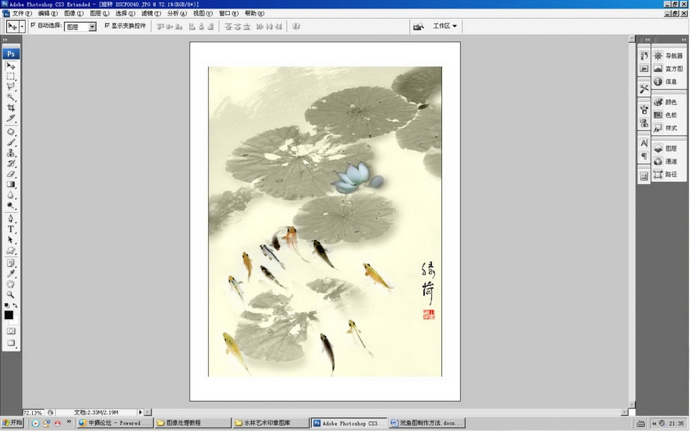The image size is (690, 431).
Task: Select the Pen tool
Action: (x=11, y=219)
